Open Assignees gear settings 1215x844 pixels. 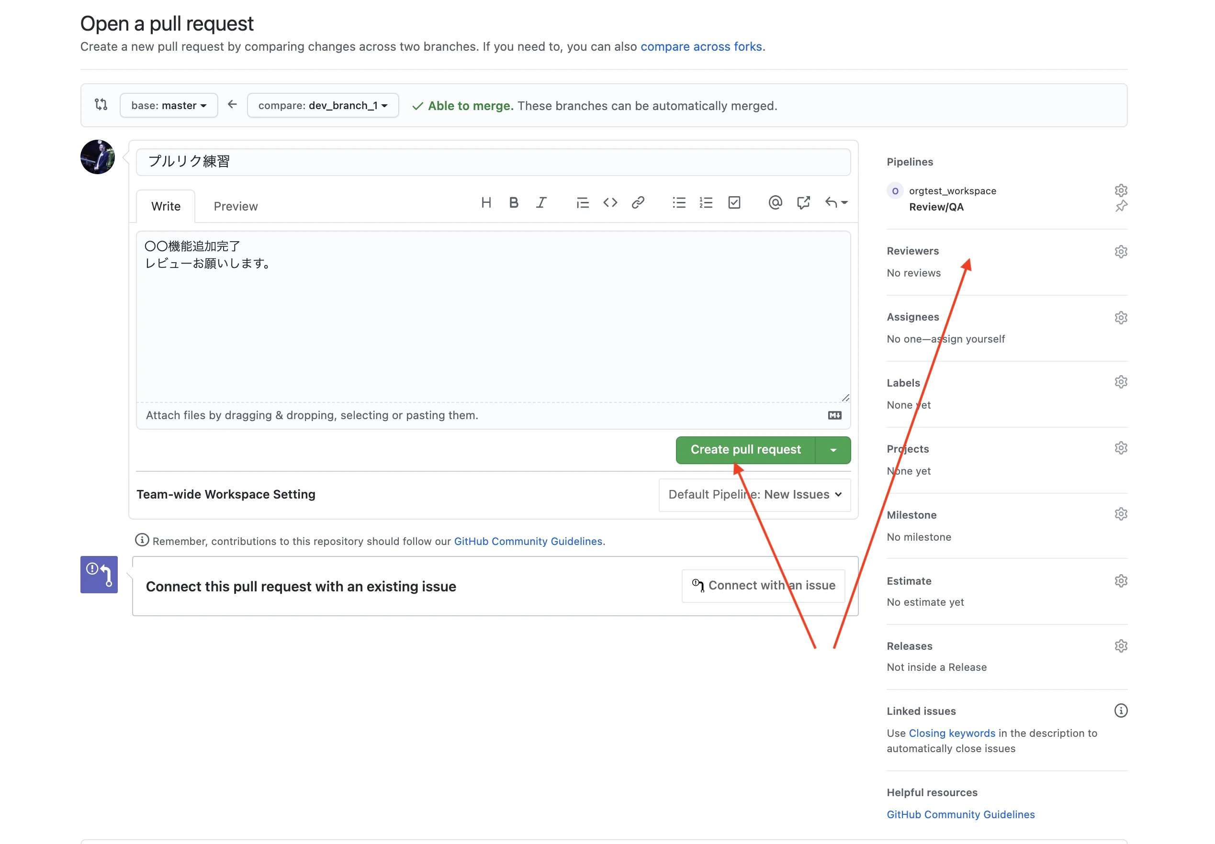1120,317
